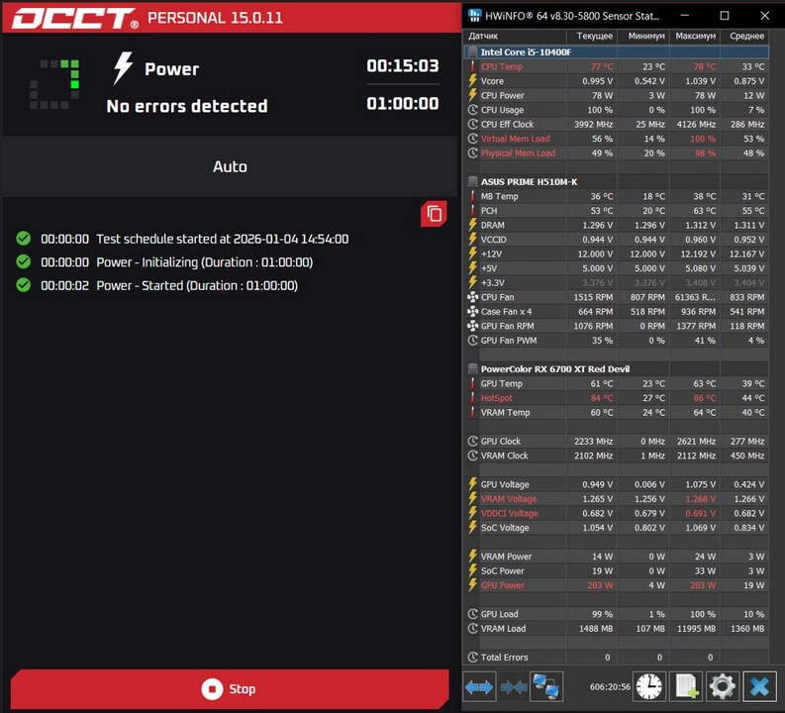Viewport: 785px width, 713px height.
Task: Select the CPU Temp sensor row
Action: 617,66
